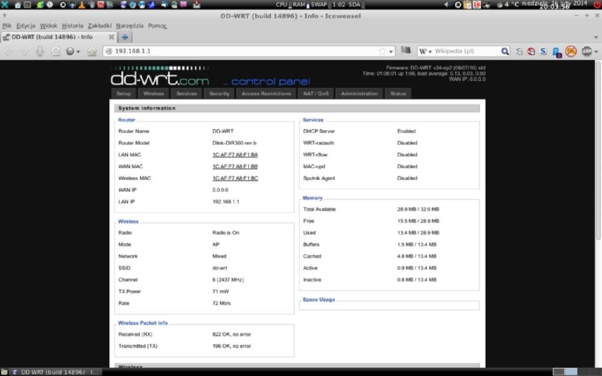Click the Channel value 6 (2437 MHz)
Viewport: 602px width, 376px height.
click(228, 280)
